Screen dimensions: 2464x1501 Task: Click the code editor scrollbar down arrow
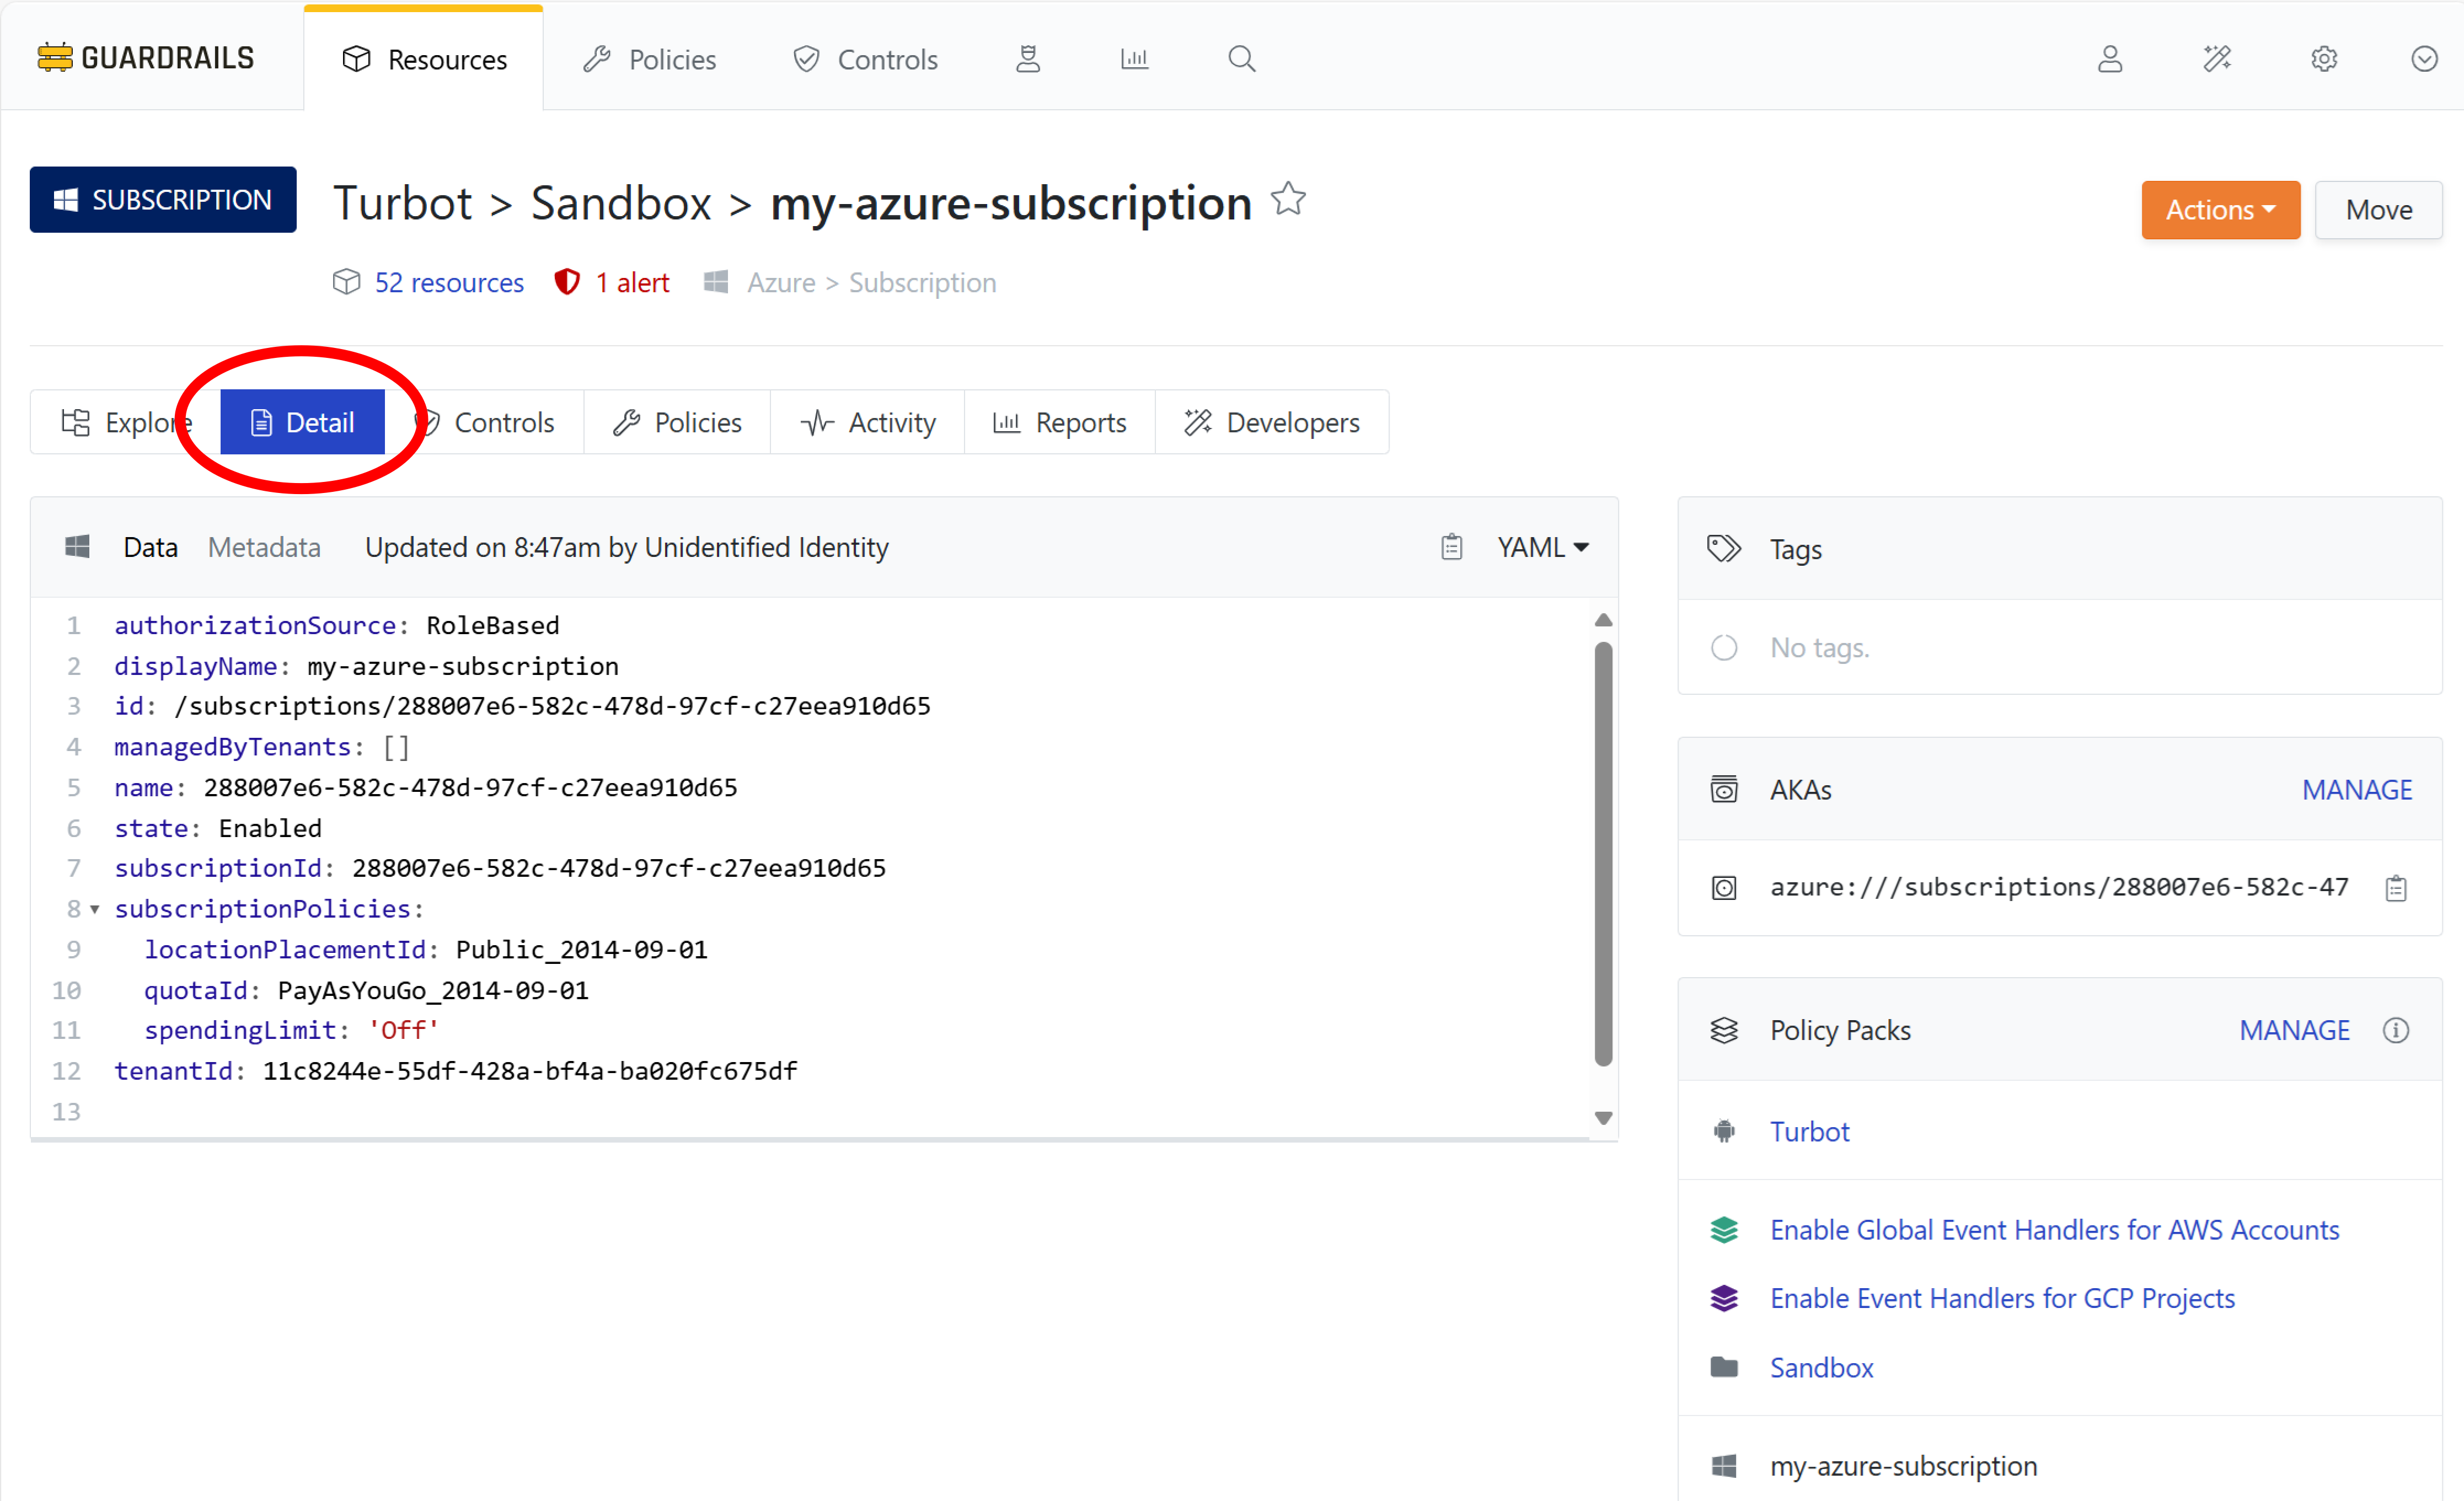(1603, 1118)
